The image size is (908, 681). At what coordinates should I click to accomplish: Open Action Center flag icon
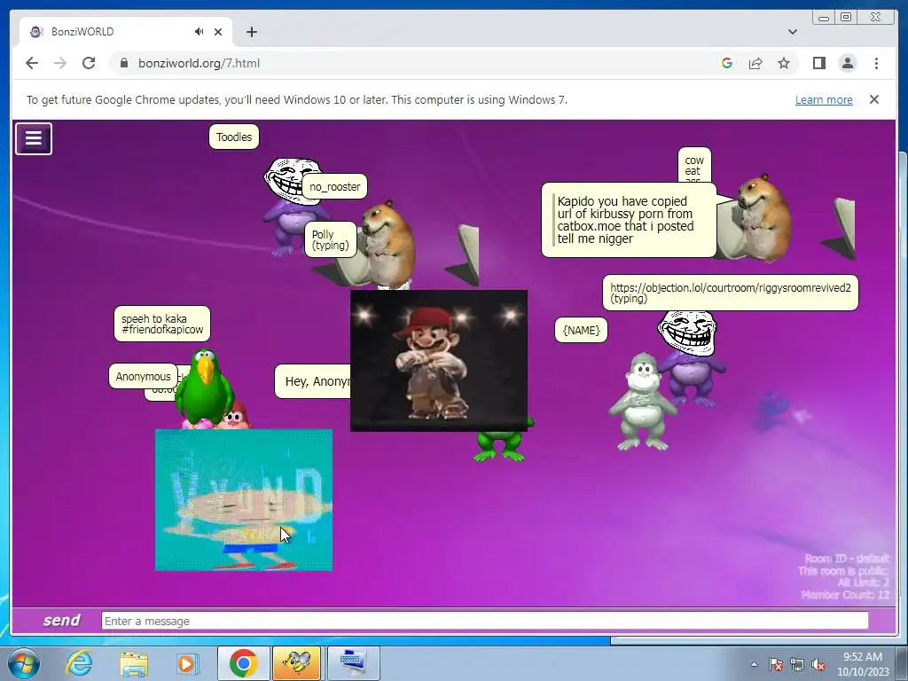point(776,665)
